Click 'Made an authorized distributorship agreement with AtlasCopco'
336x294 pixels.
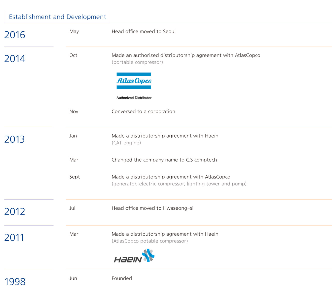(x=186, y=55)
